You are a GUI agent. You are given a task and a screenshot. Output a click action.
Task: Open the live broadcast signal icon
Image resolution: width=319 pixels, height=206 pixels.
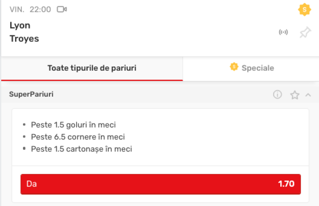(x=283, y=32)
